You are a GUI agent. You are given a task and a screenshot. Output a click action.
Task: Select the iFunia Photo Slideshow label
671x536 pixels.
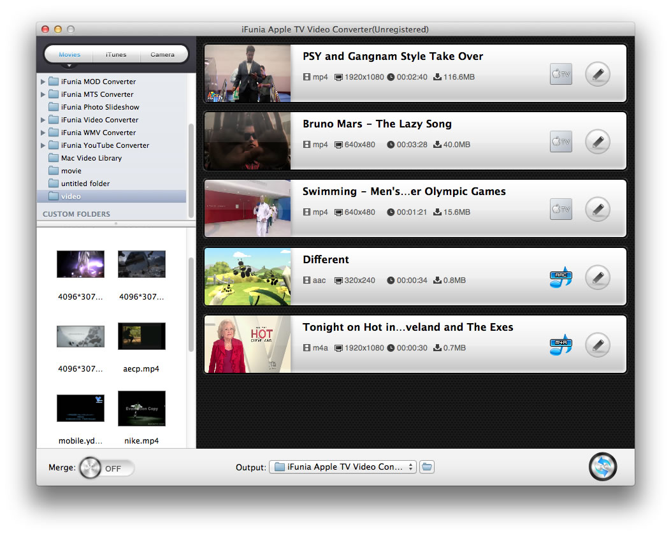click(100, 107)
